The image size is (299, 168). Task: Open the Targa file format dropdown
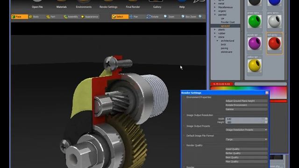[246, 140]
